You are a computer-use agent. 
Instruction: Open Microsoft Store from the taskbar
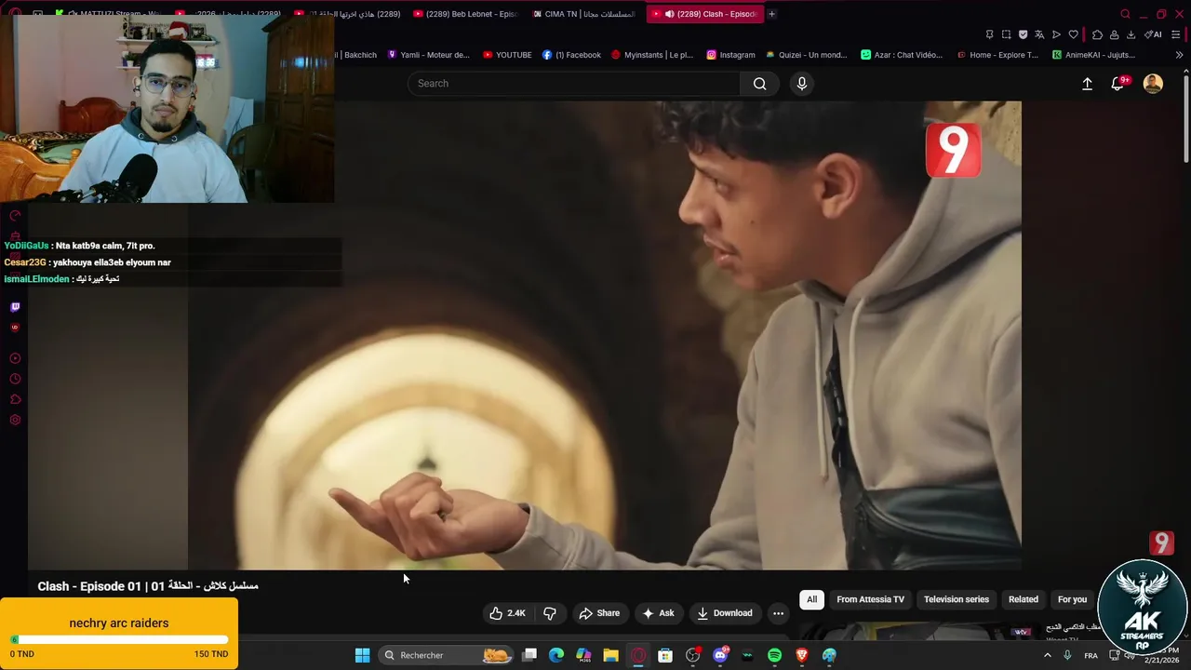(665, 655)
